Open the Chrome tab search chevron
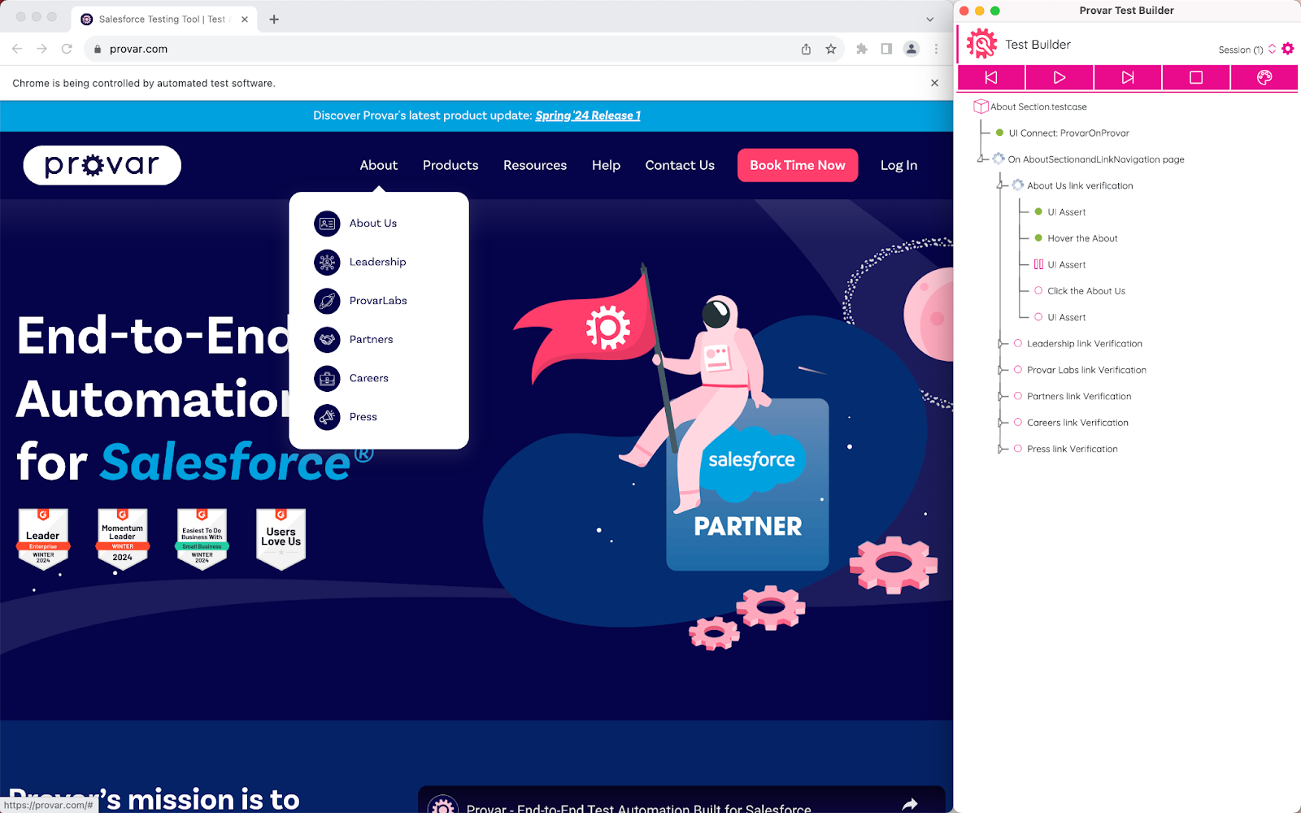 click(x=930, y=20)
